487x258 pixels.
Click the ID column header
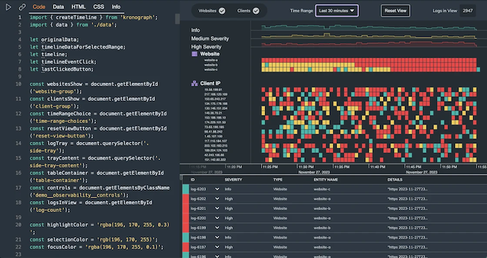193,179
